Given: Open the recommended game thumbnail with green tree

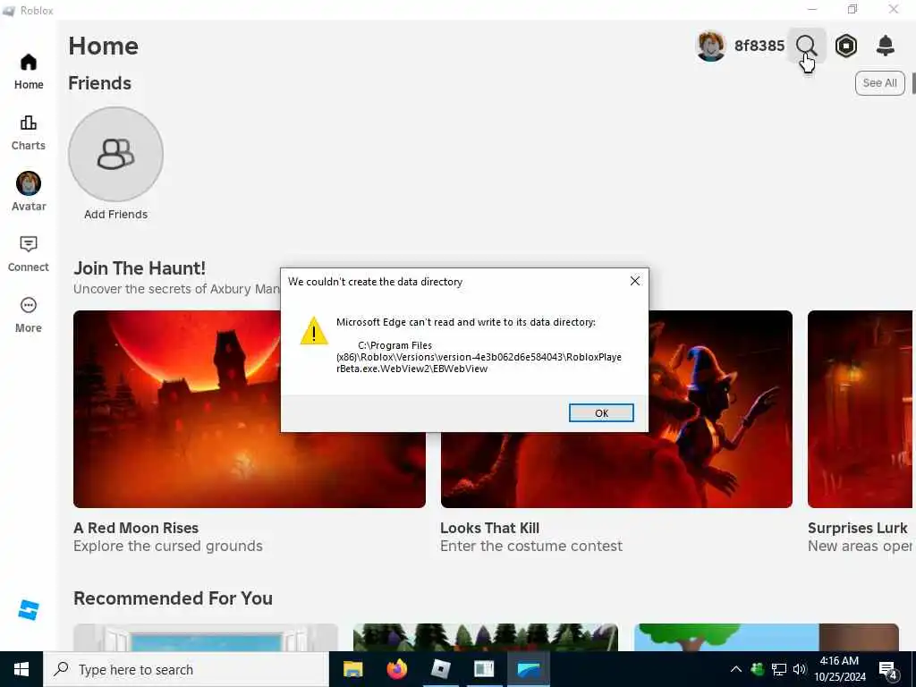Looking at the screenshot, I should [x=767, y=637].
